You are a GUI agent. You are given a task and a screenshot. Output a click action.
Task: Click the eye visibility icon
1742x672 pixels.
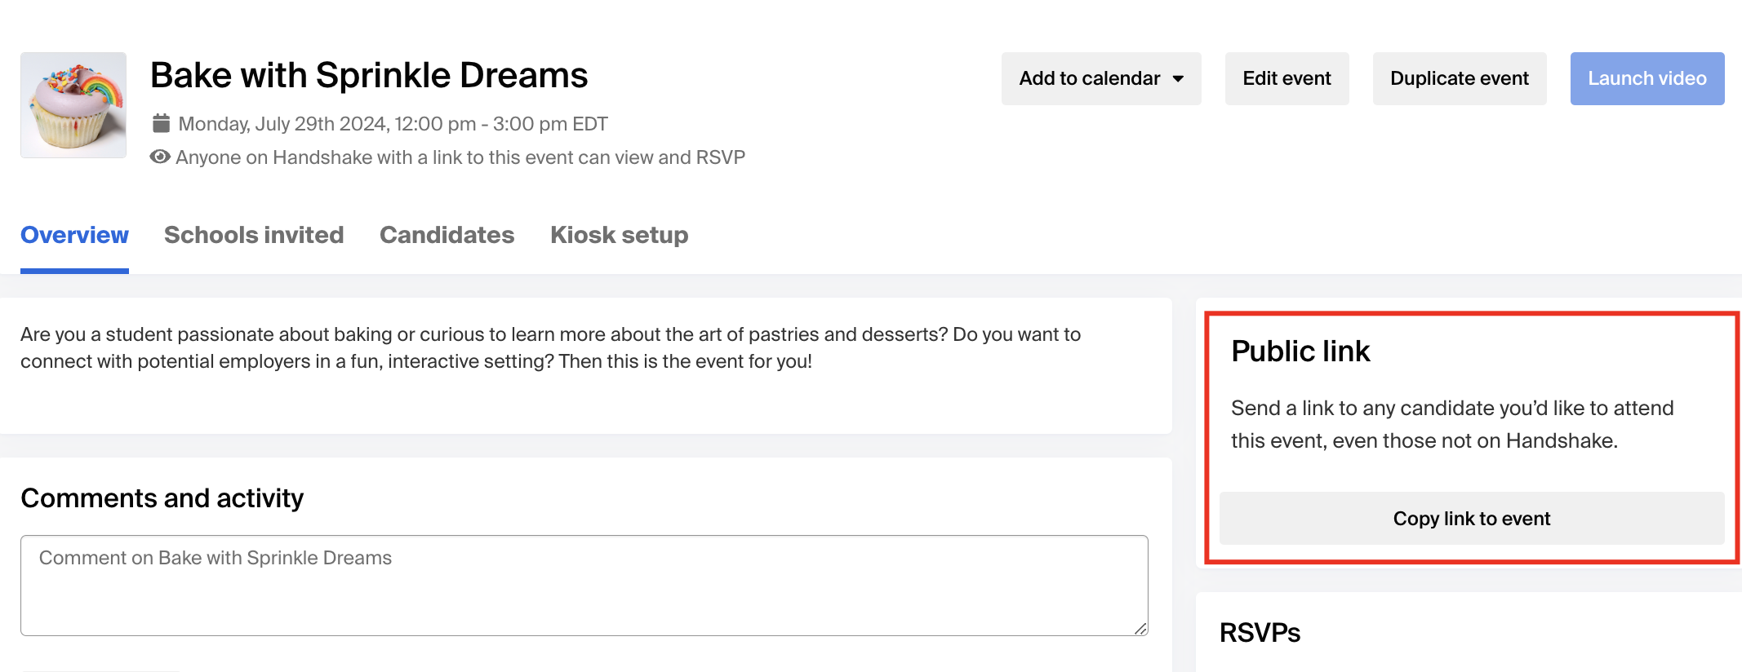[x=160, y=157]
